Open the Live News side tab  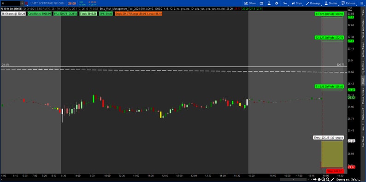[363, 141]
